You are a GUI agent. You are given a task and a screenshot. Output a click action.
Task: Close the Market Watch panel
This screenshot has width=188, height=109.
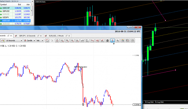click(32, 1)
